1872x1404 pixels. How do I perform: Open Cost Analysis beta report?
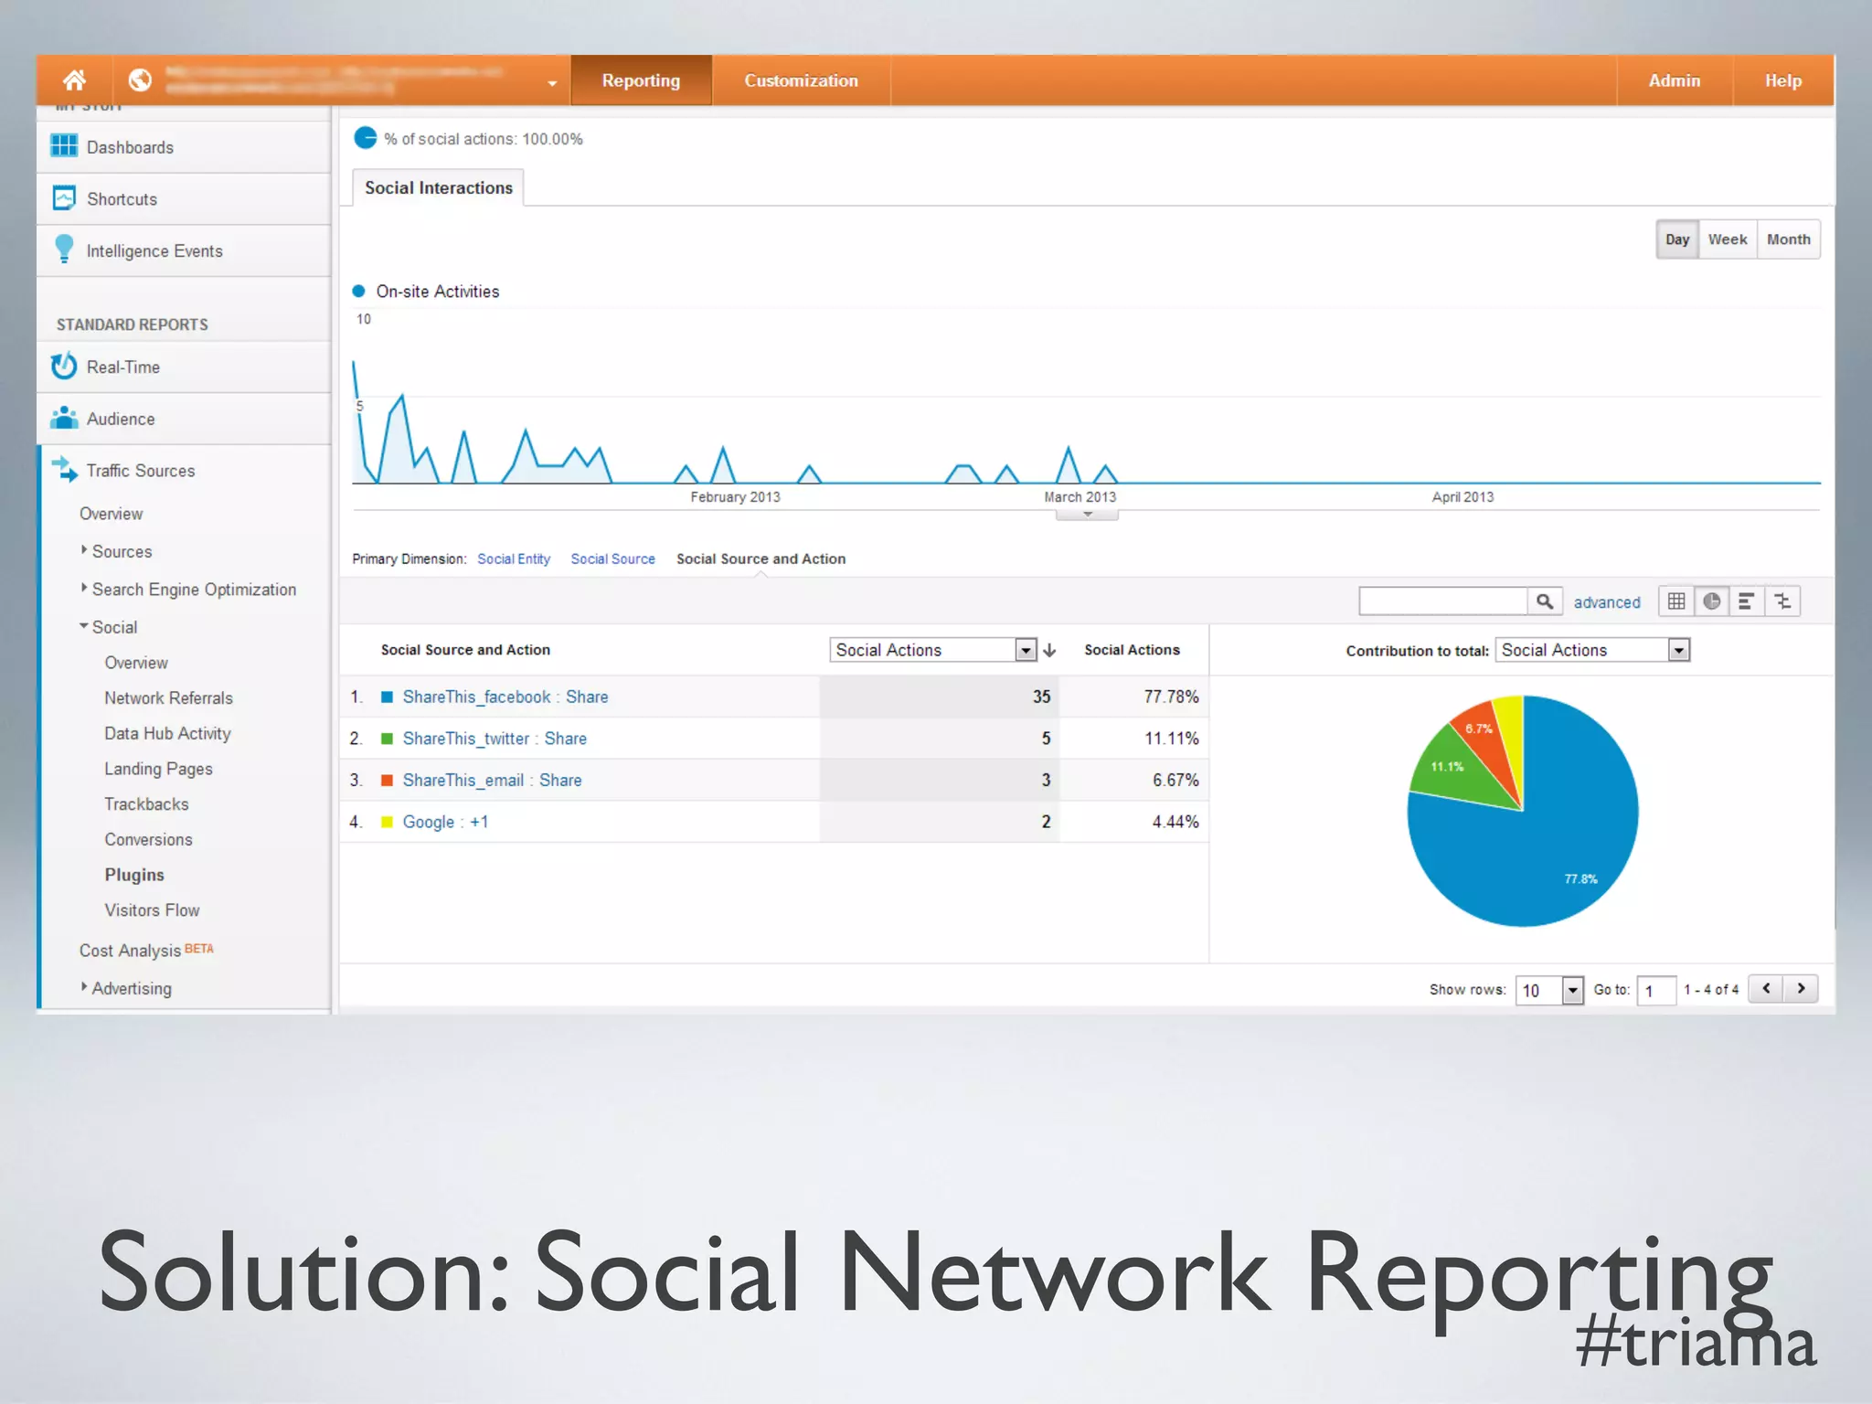(x=146, y=951)
